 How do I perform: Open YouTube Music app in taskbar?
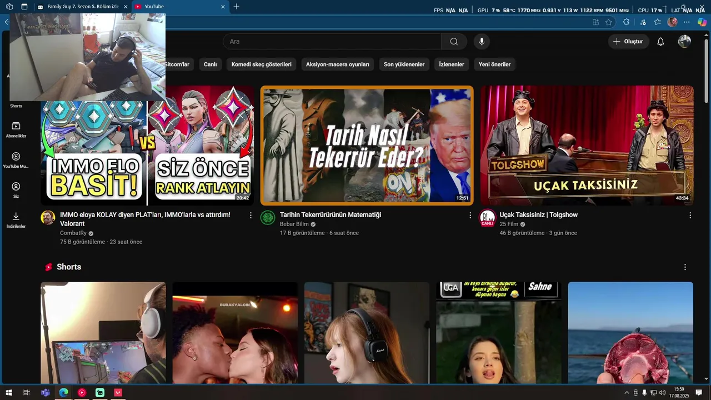82,392
